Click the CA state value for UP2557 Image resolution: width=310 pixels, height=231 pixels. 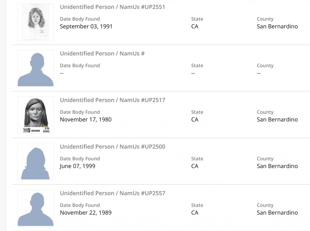point(195,213)
